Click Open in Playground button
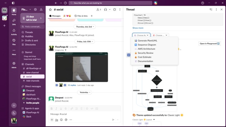Viewport: 226px width, 127px height. coord(209,43)
